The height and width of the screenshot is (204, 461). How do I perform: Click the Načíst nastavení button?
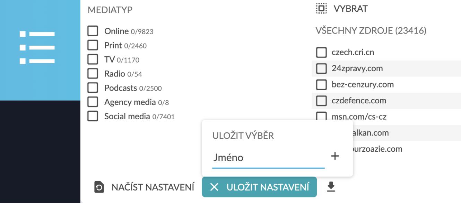tap(153, 187)
